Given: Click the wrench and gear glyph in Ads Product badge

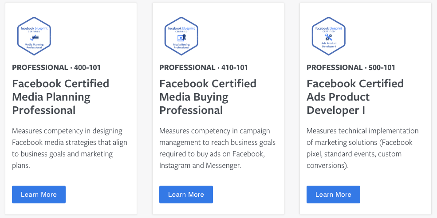Looking at the screenshot, I should 329,37.
